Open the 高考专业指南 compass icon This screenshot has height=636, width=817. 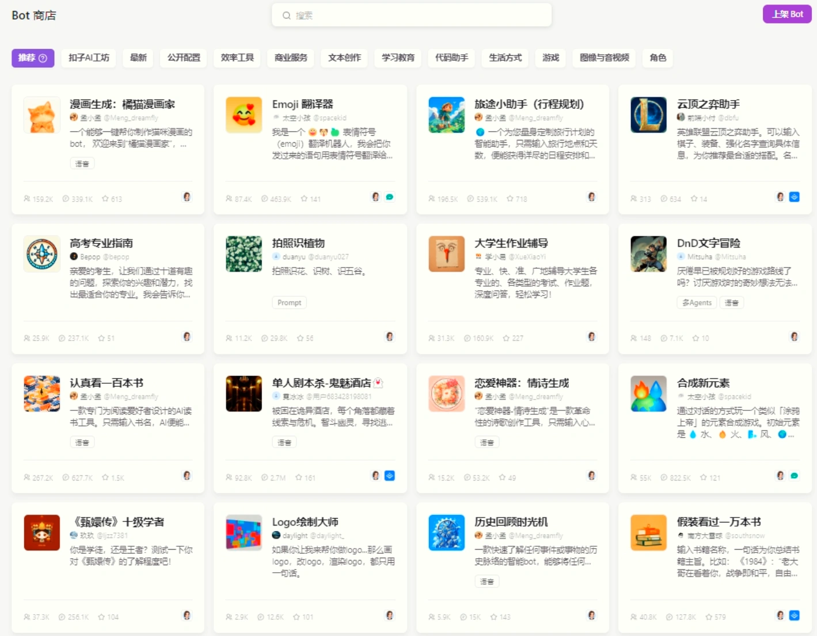coord(42,254)
